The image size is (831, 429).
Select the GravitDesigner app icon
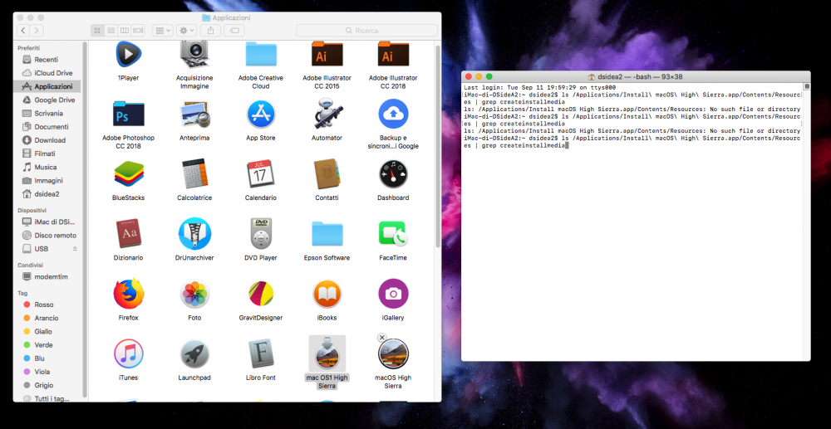pyautogui.click(x=261, y=294)
